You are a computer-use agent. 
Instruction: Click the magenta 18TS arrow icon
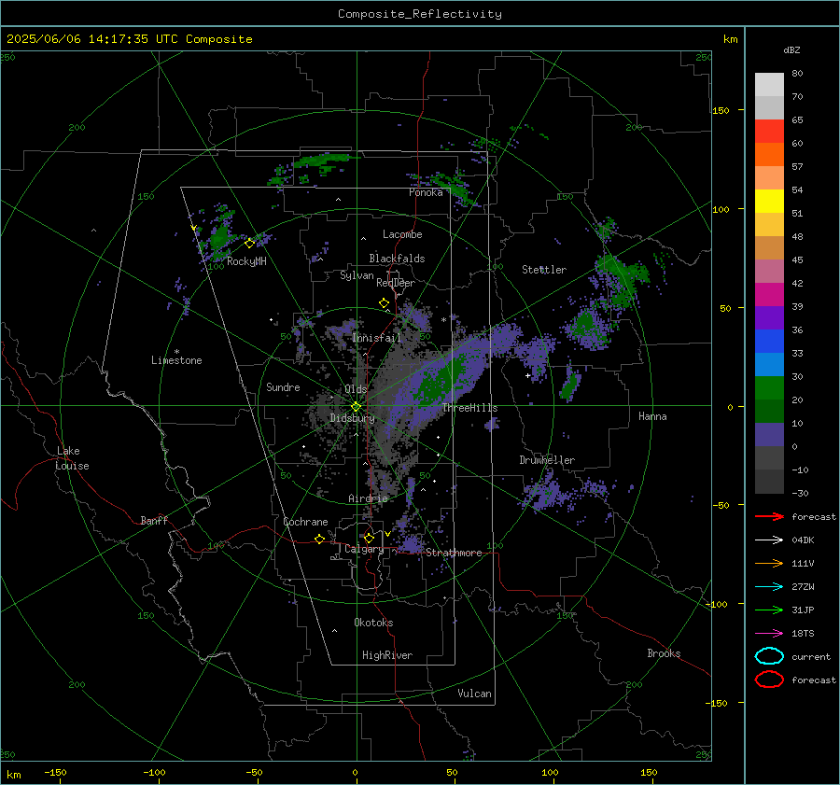769,634
